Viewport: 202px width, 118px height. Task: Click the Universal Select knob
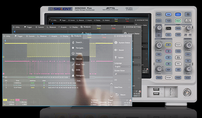point(159,28)
